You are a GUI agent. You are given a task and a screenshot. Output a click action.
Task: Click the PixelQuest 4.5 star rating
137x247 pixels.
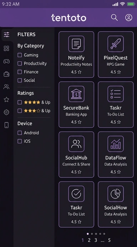pos(116,72)
